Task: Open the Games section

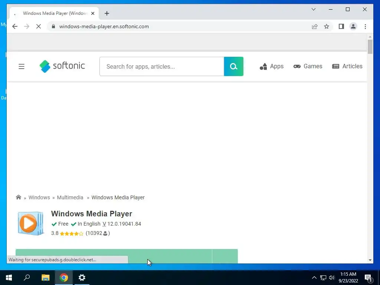Action: point(308,66)
